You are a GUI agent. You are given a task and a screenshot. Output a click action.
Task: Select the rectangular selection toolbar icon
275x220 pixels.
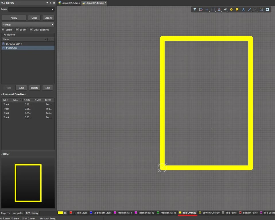click(213, 9)
